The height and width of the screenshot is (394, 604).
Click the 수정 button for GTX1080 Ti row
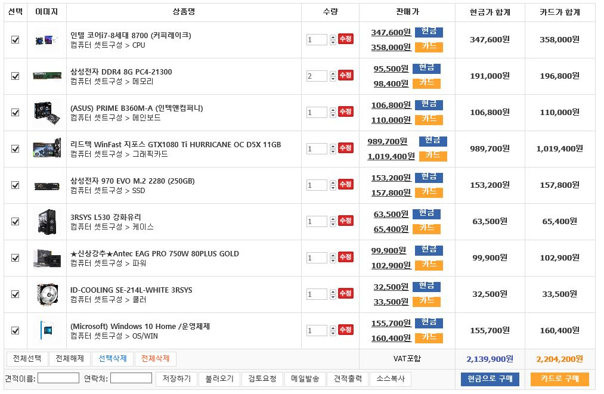(x=345, y=148)
